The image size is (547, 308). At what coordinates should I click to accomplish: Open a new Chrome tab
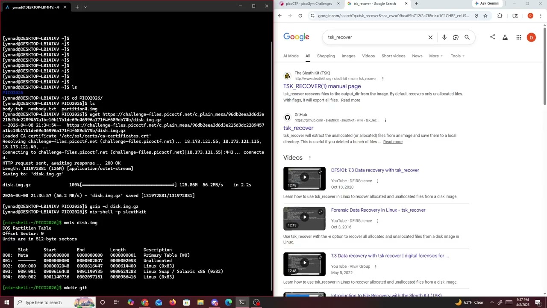click(x=416, y=4)
